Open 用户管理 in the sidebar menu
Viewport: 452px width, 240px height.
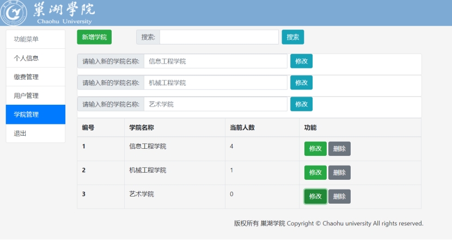click(35, 96)
